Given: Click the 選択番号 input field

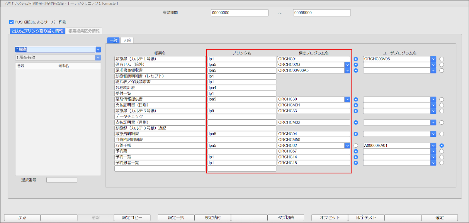Looking at the screenshot, I should 62,180.
